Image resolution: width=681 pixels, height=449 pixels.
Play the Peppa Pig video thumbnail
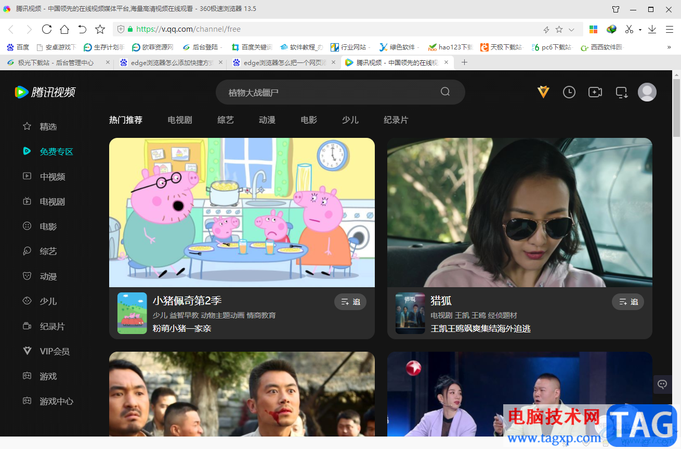[242, 212]
